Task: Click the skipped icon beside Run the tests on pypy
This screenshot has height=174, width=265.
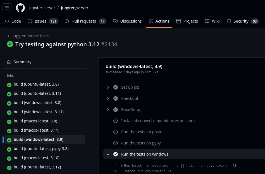Action: [x=116, y=143]
